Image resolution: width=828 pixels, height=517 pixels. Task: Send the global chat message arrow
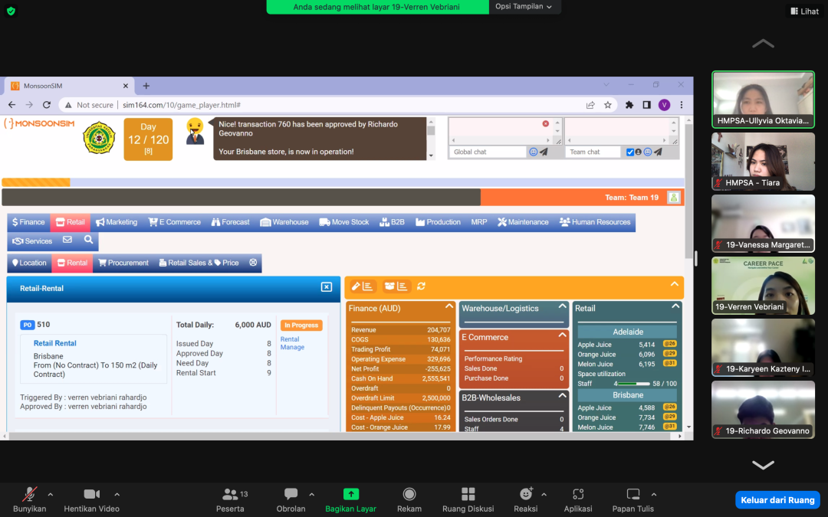tap(544, 152)
